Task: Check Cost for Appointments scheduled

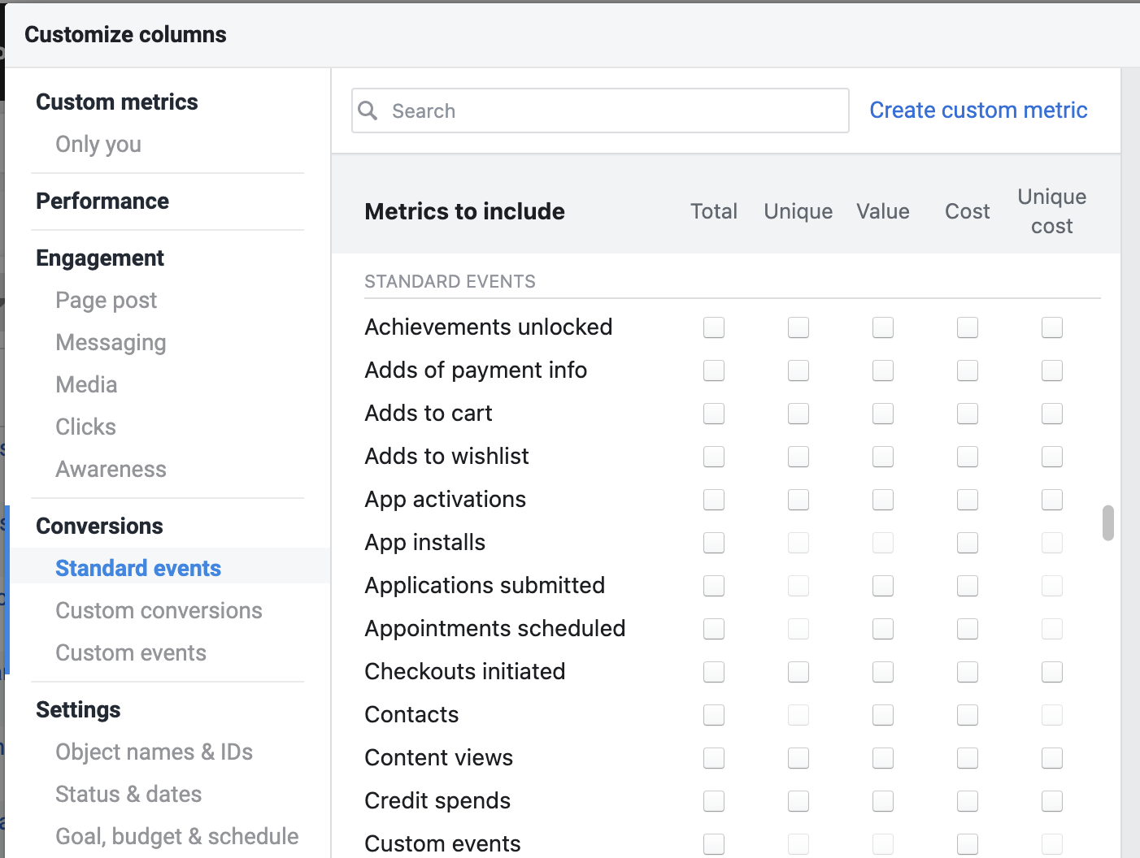Action: [968, 629]
